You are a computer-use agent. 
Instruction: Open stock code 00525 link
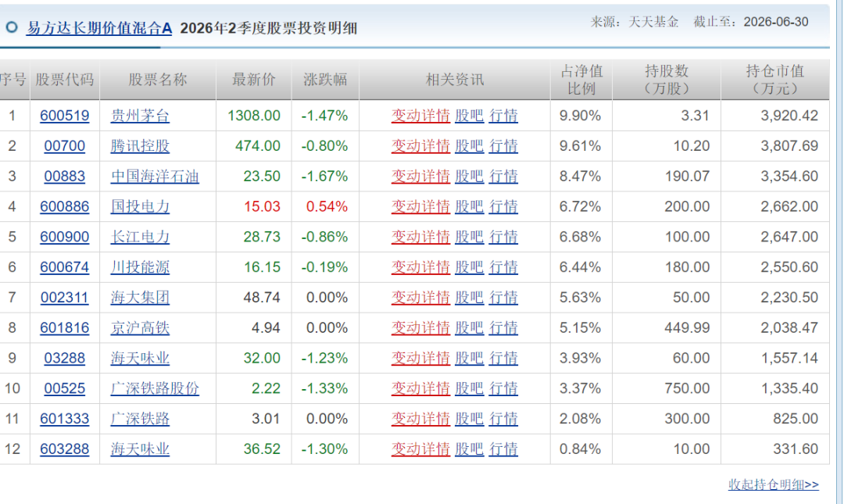point(65,388)
